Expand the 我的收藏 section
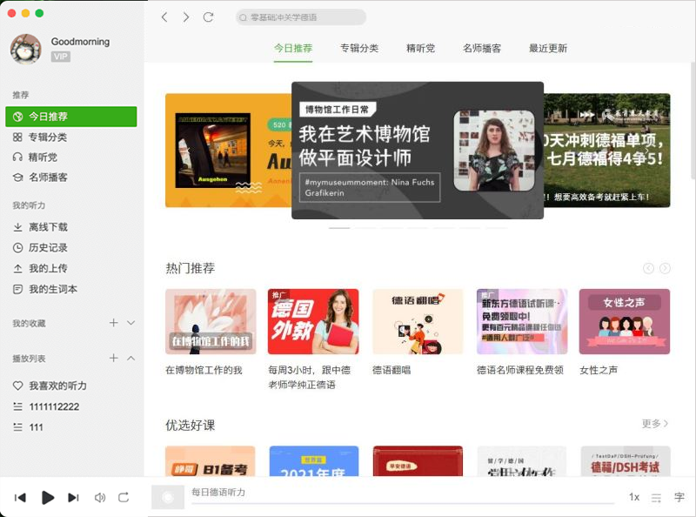The width and height of the screenshot is (696, 517). [129, 322]
